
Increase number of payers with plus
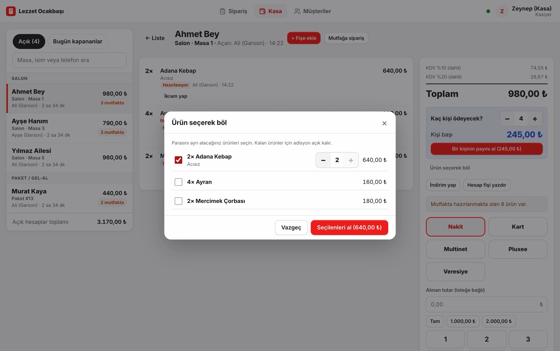pyautogui.click(x=535, y=119)
